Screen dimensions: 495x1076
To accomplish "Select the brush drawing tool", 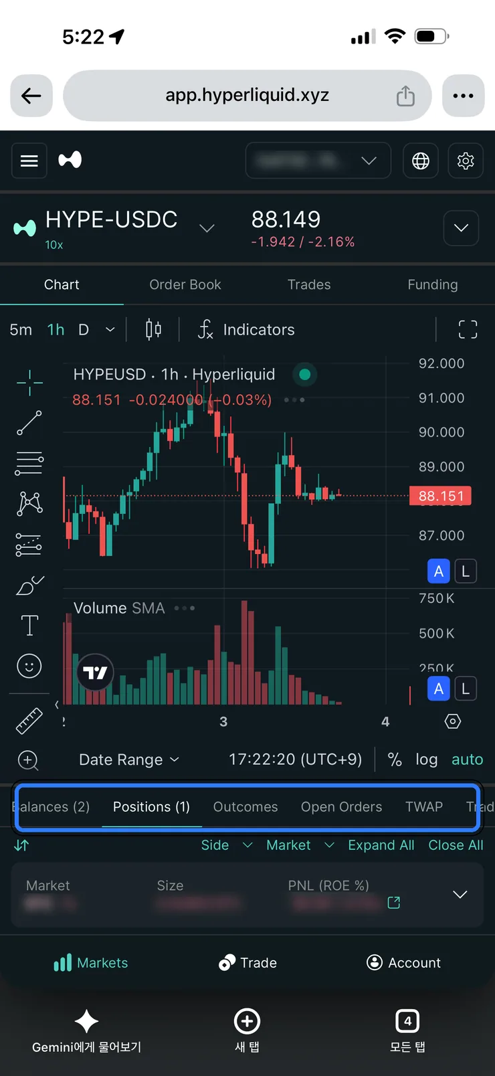I will click(29, 586).
